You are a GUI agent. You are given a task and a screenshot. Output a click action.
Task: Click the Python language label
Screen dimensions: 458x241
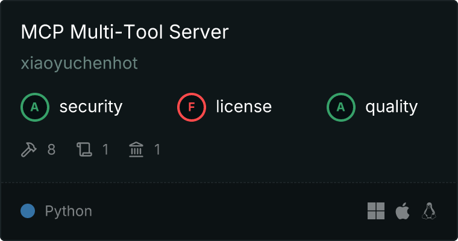point(68,211)
